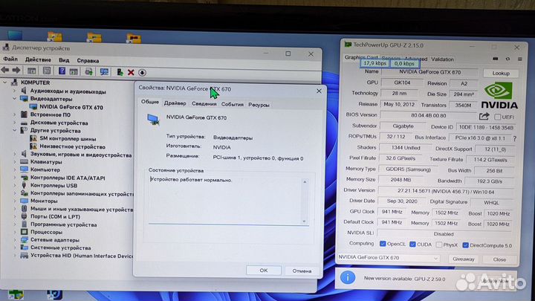Collapse the KOMPUTER root node

pyautogui.click(x=4, y=82)
